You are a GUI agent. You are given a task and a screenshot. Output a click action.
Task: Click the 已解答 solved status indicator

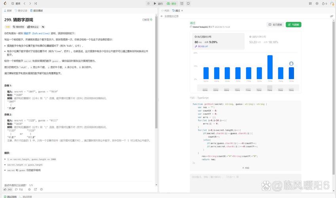[x=147, y=19]
